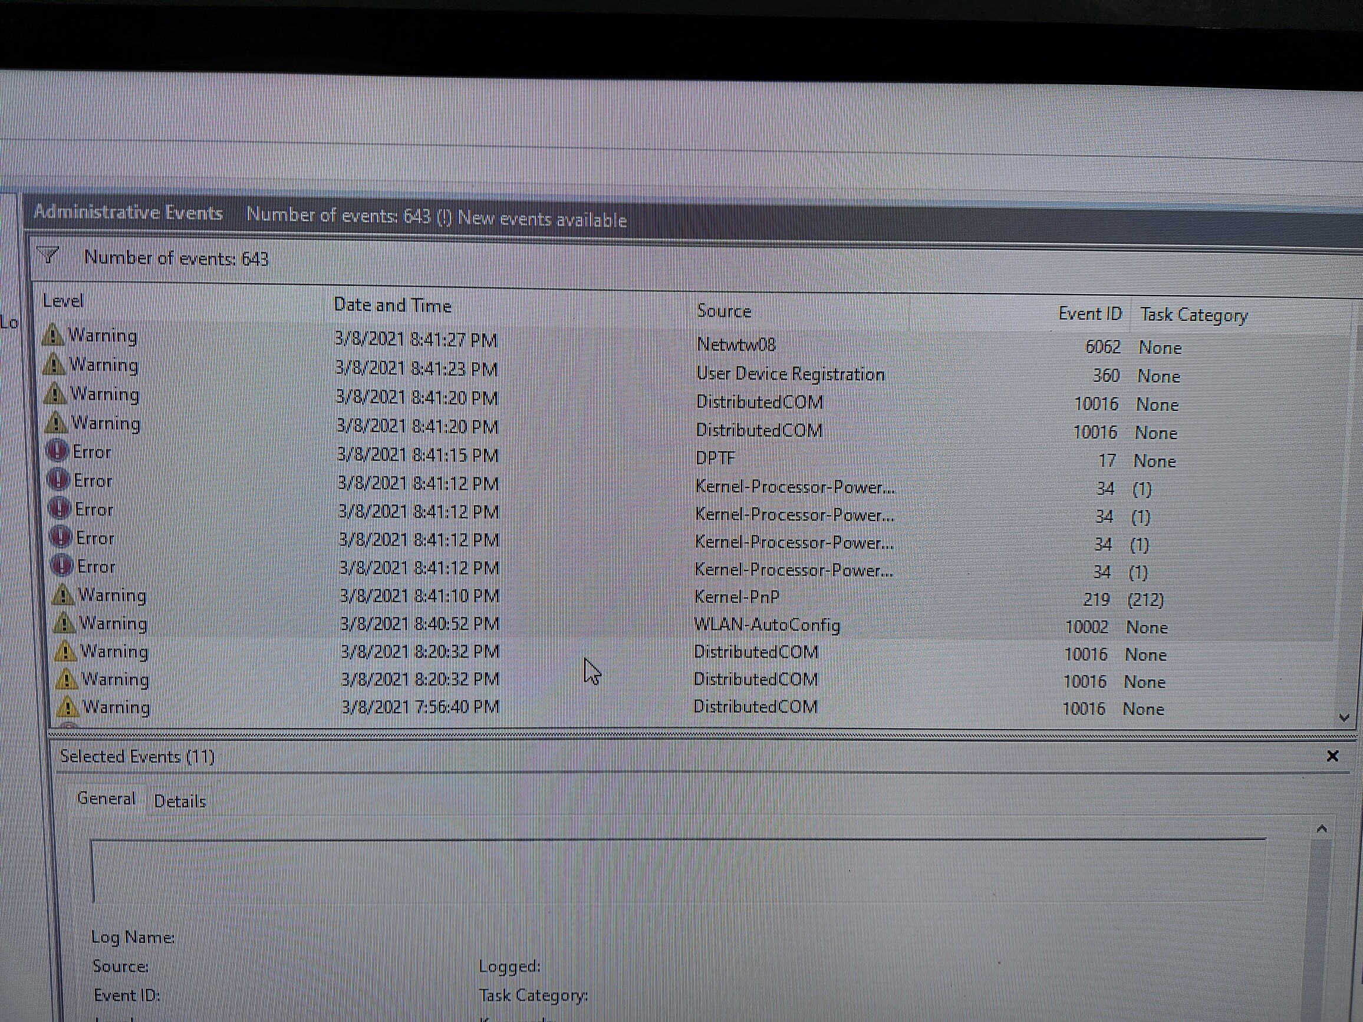
Task: Sort by Source column header
Action: click(x=724, y=311)
